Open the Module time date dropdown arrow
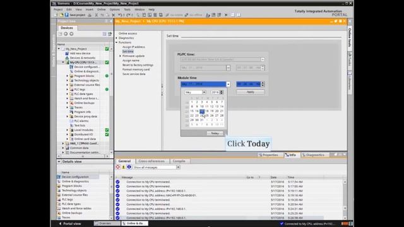 [228, 84]
